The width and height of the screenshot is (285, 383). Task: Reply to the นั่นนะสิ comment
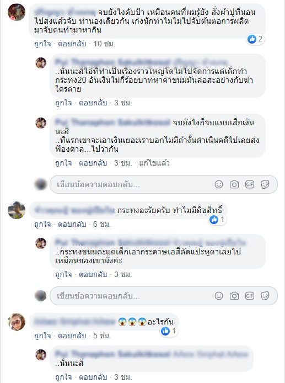pos(93,377)
